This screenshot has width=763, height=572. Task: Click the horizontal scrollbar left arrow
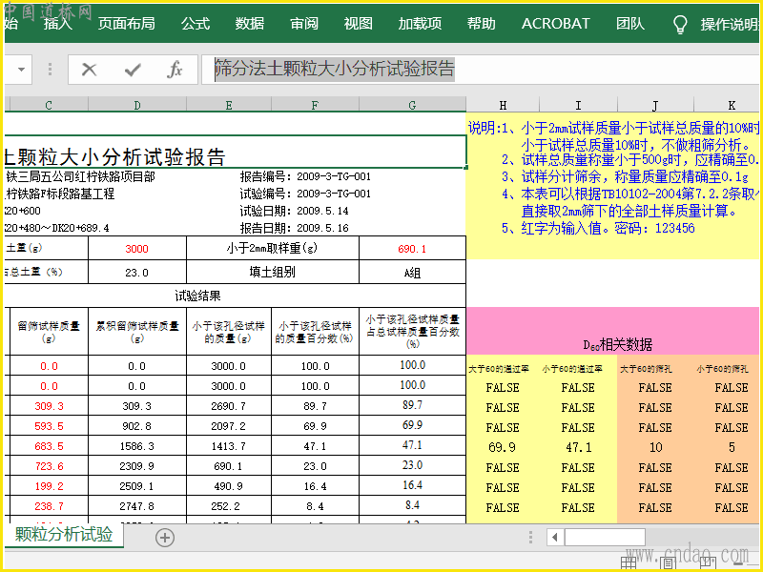552,538
